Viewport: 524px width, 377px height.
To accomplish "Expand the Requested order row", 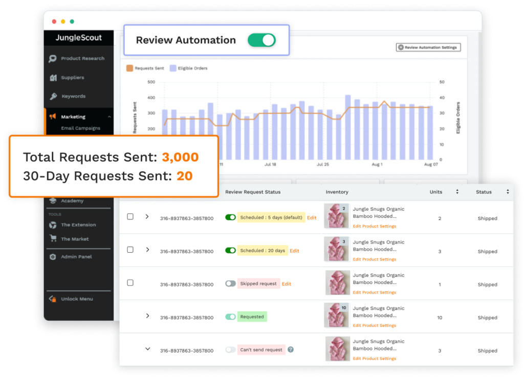I will [147, 316].
